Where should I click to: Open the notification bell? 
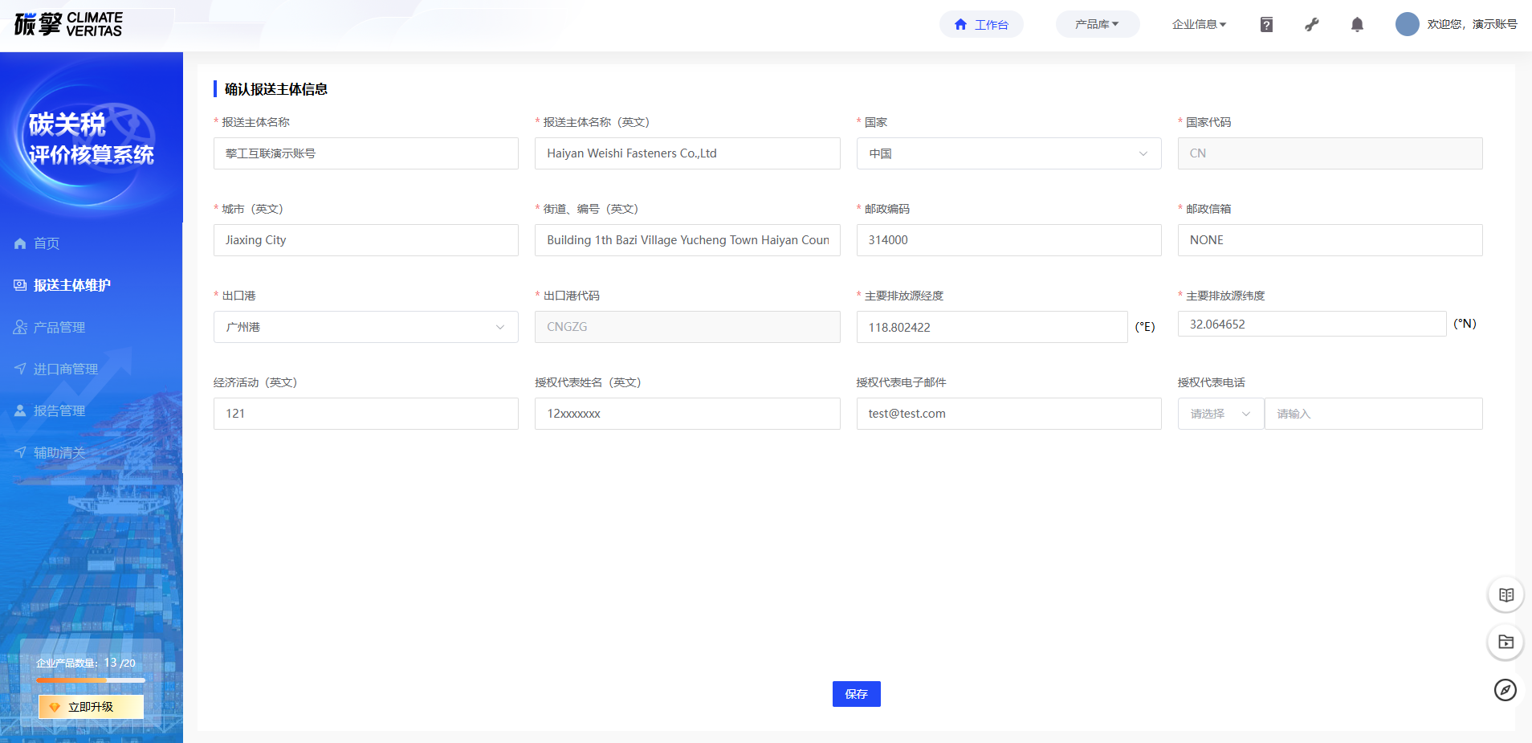coord(1357,25)
